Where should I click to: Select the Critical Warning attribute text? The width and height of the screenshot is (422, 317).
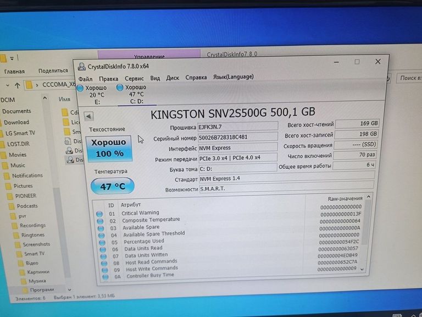[140, 213]
